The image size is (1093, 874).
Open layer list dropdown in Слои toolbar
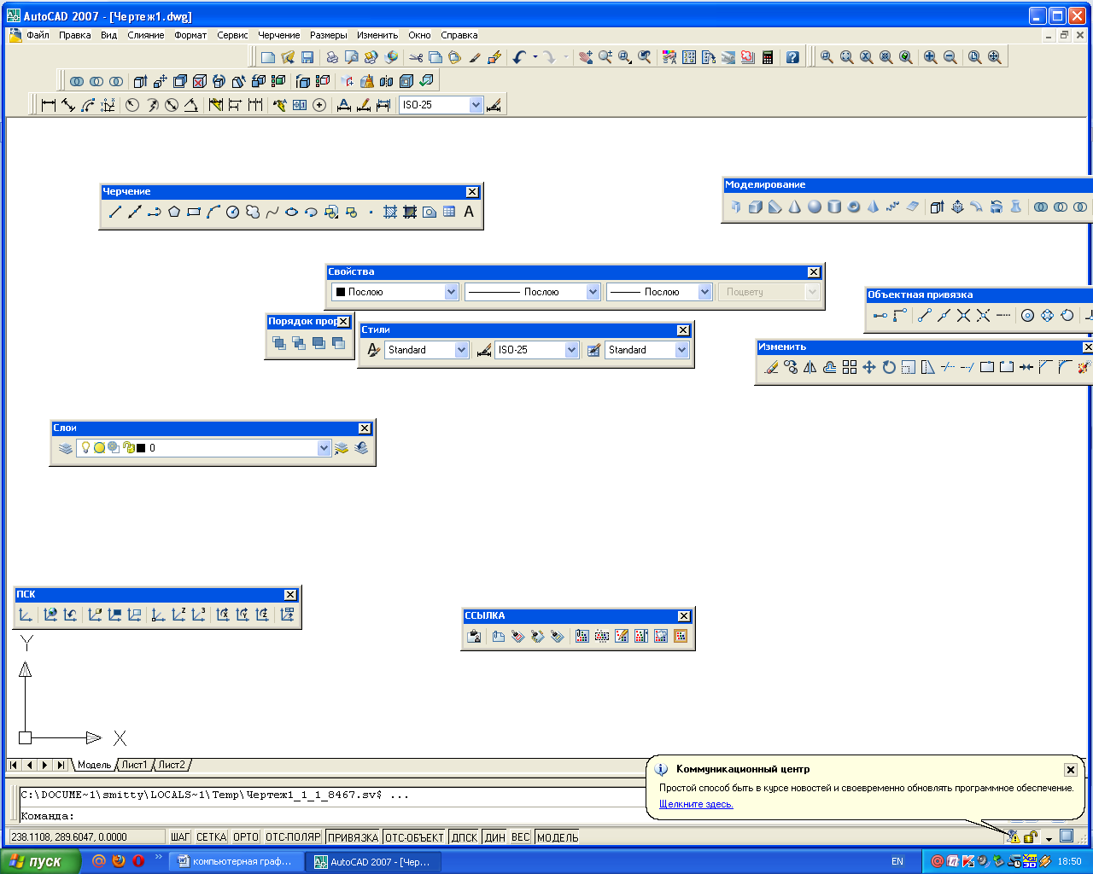tap(324, 448)
